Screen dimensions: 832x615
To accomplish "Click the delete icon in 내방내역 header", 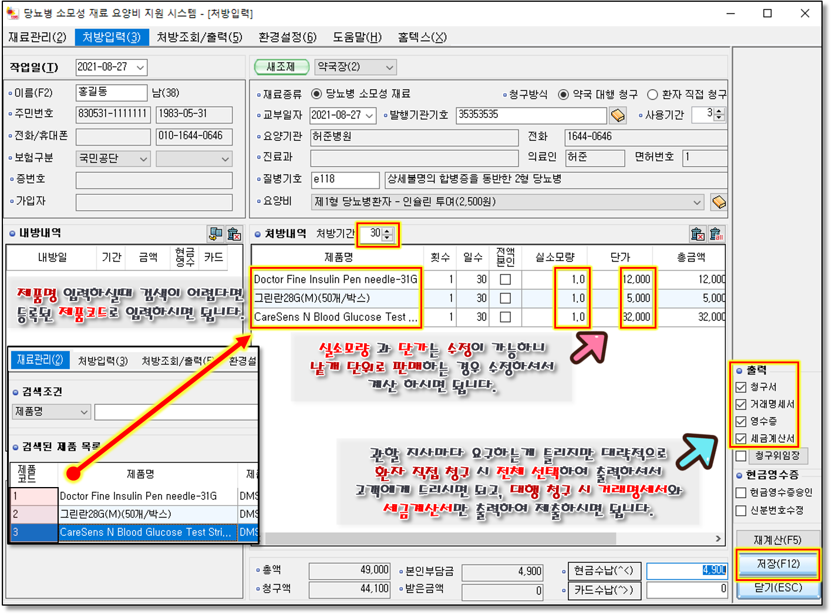I will point(234,234).
